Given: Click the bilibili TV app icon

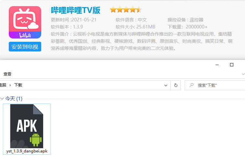Looking at the screenshot, I should click(x=25, y=22).
